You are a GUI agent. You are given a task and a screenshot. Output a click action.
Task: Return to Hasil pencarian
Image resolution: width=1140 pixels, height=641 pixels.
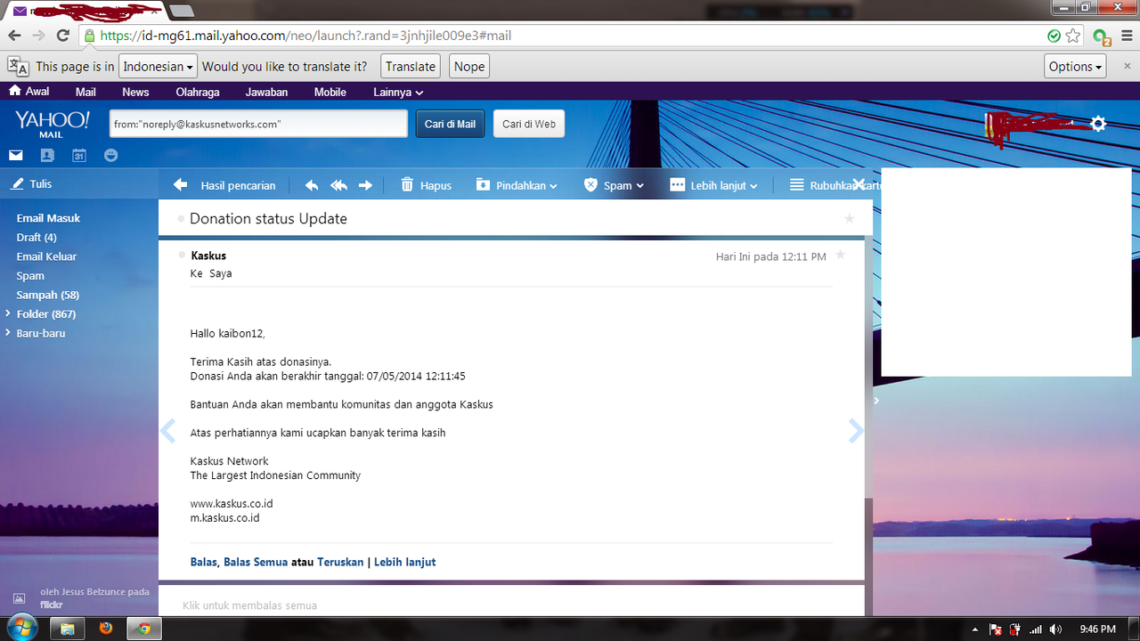(224, 185)
